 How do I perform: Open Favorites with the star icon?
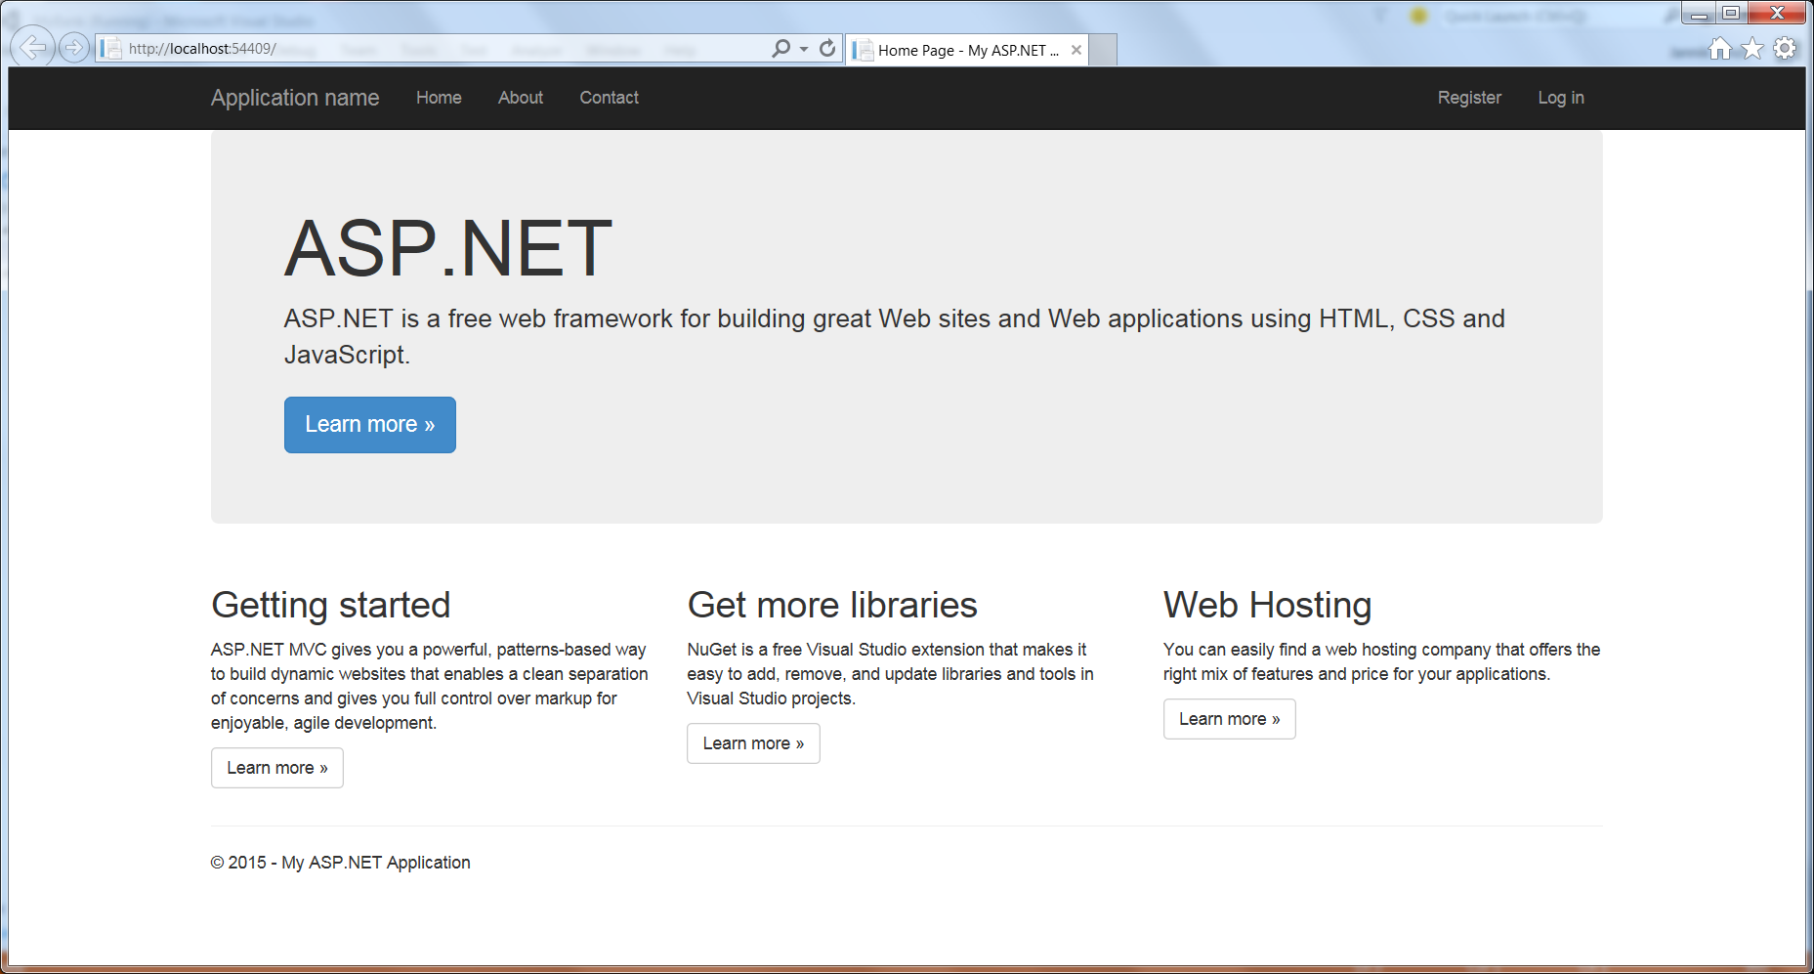point(1752,48)
